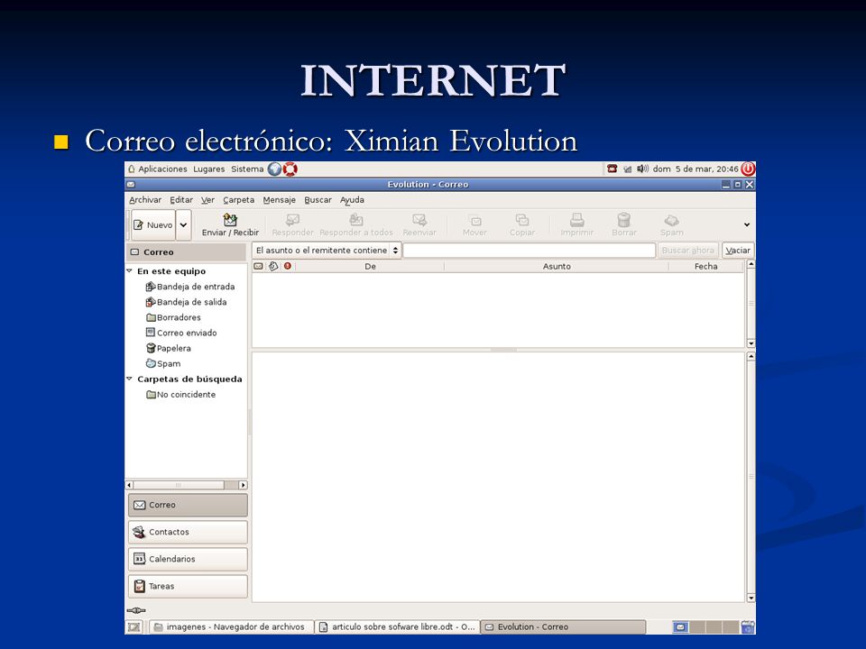Select the No coincidente search folder
Screen dimensions: 866x649
[x=181, y=395]
